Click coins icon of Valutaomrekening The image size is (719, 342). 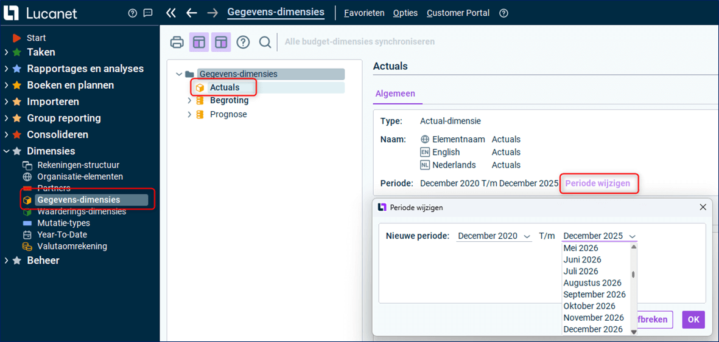click(x=27, y=246)
